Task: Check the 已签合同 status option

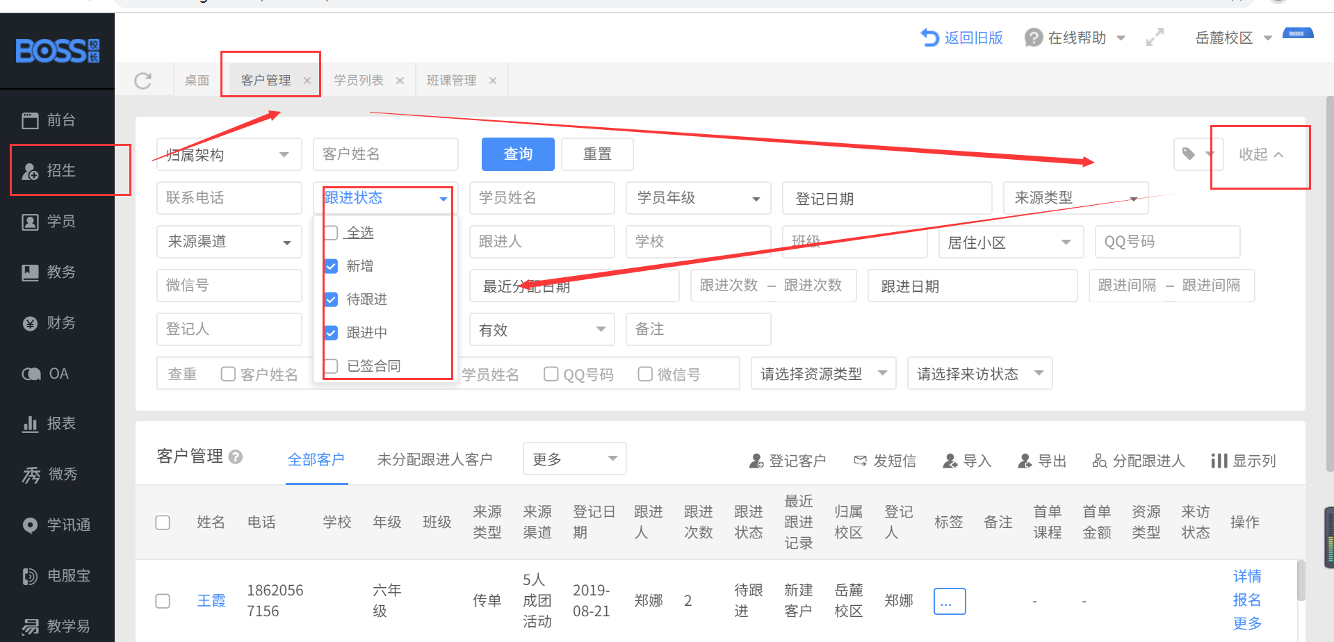Action: (332, 366)
